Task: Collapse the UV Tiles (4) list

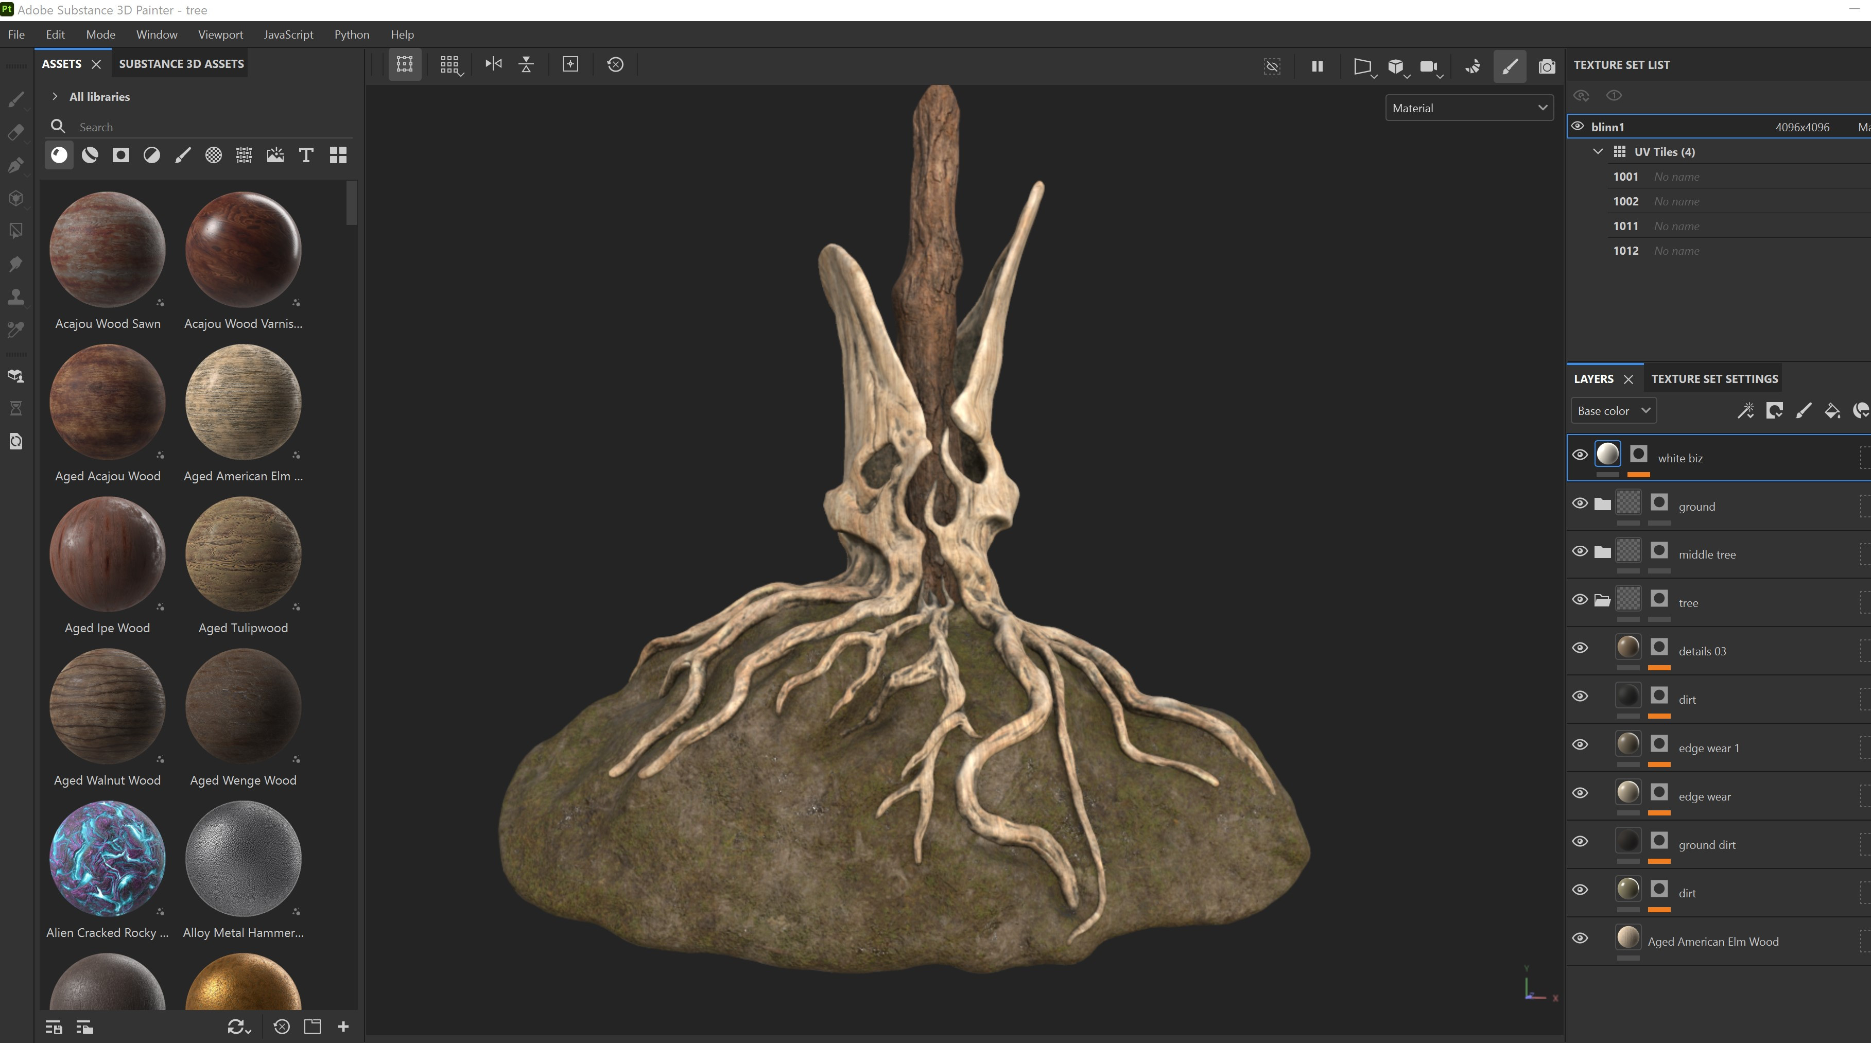Action: coord(1597,152)
